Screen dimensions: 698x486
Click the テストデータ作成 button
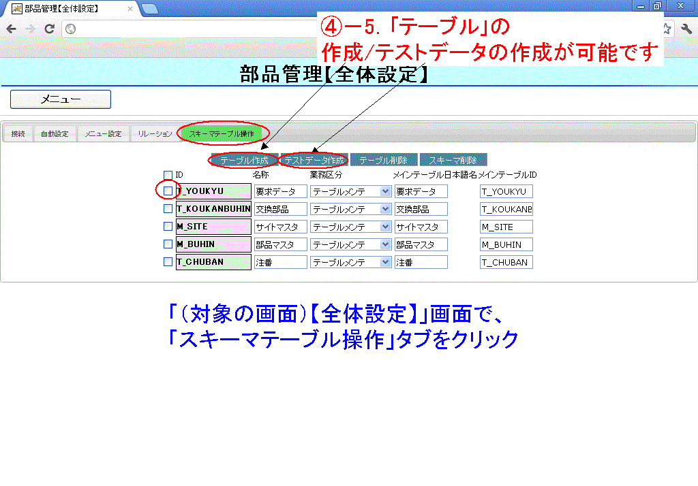(x=314, y=160)
